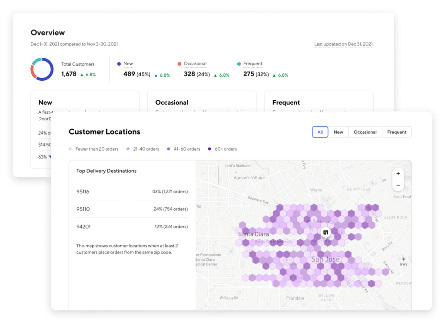Screen dimensions: 445x329
Task: Click the Occasional legend label in Overview
Action: pyautogui.click(x=195, y=63)
